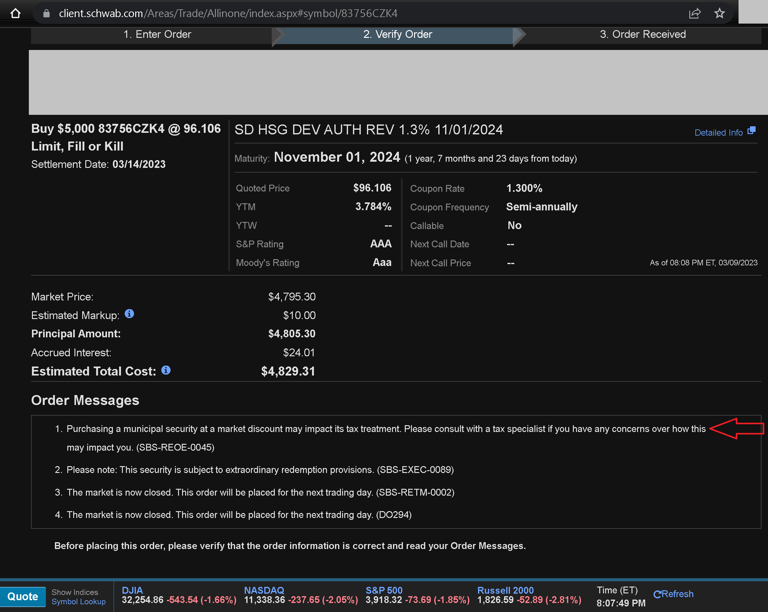Click the Estimated Total Cost value $4,829.31
This screenshot has height=612, width=768.
288,371
